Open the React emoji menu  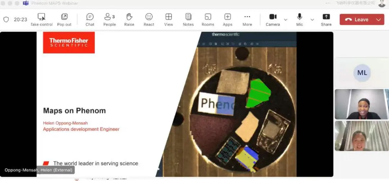[x=149, y=19]
